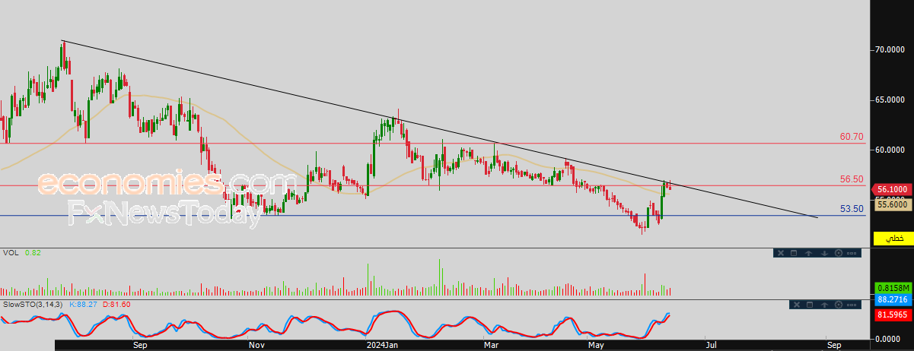Close the VOL indicator panel
Screen dimensions: 914x351
point(781,253)
